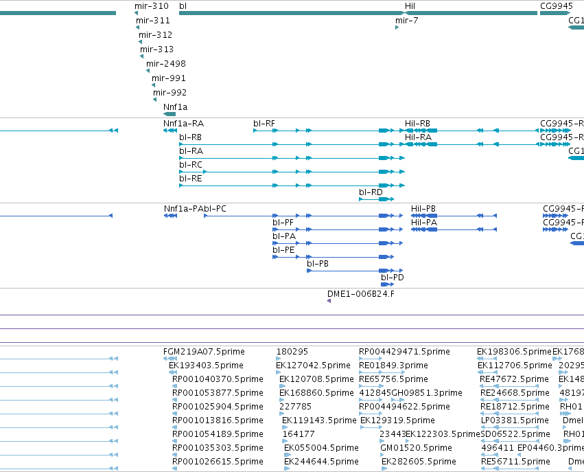Click the bl-RF transcript label
The width and height of the screenshot is (584, 472).
tap(264, 124)
